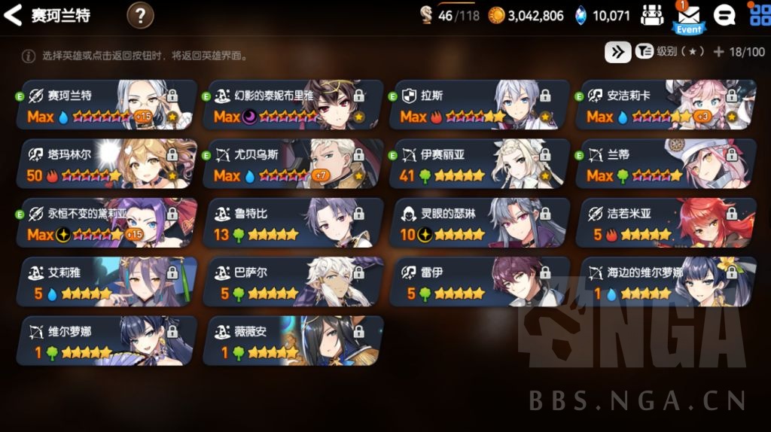Toggle lock on 赛珂兰特 hero card

[x=172, y=96]
